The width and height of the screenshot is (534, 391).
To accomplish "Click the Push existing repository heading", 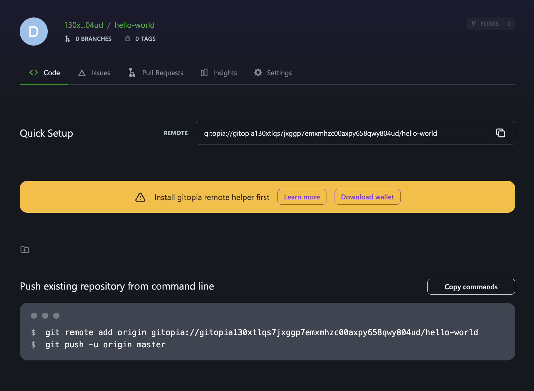I will tap(117, 286).
